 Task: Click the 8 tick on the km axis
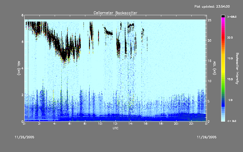pyautogui.click(x=22, y=15)
